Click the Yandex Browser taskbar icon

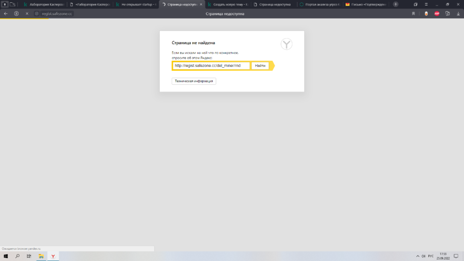point(53,256)
